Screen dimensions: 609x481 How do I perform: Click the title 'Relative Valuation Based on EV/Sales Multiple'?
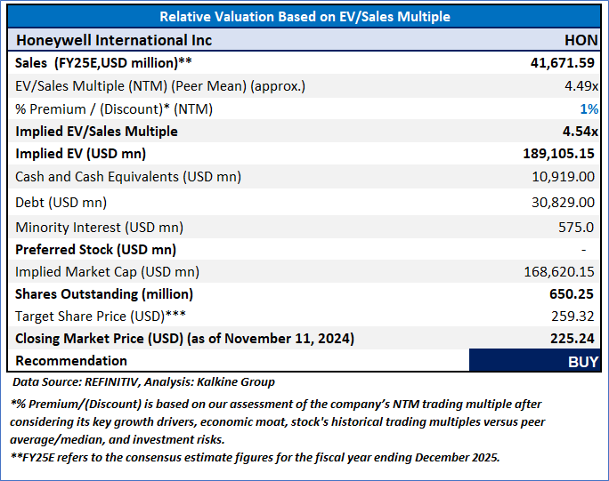[304, 17]
